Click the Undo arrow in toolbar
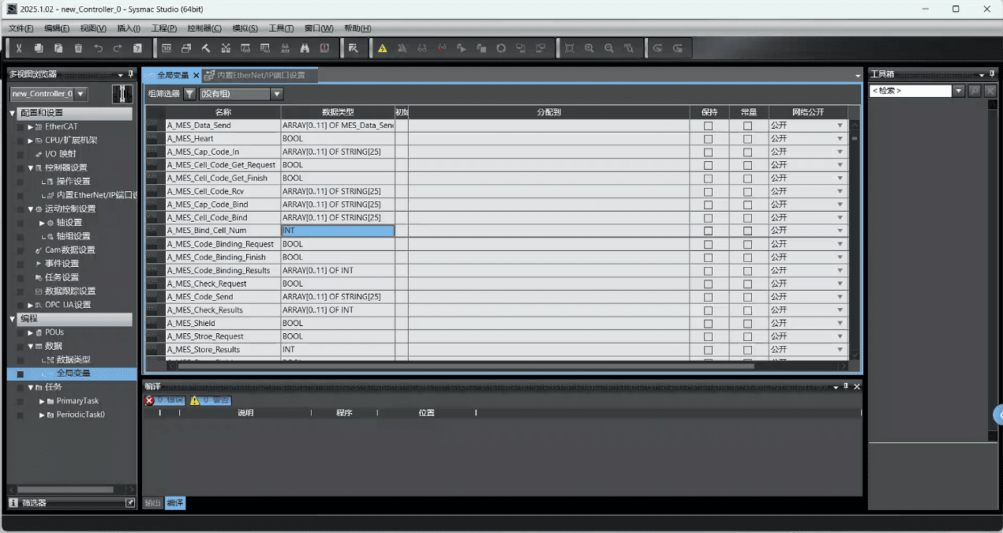 coord(98,48)
